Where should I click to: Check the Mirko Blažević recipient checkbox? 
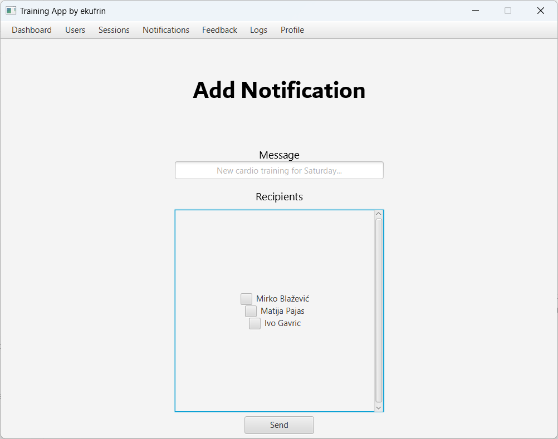point(246,299)
